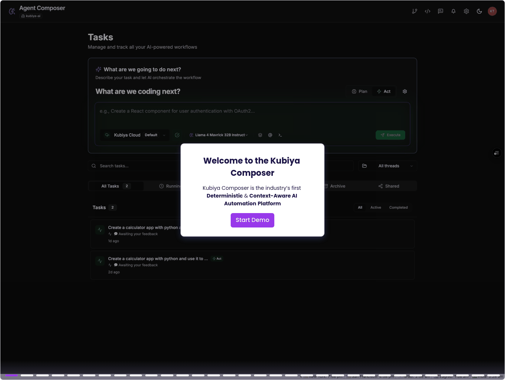Click the activity icon of the 2d ago task
The width and height of the screenshot is (505, 380).
coord(100,261)
